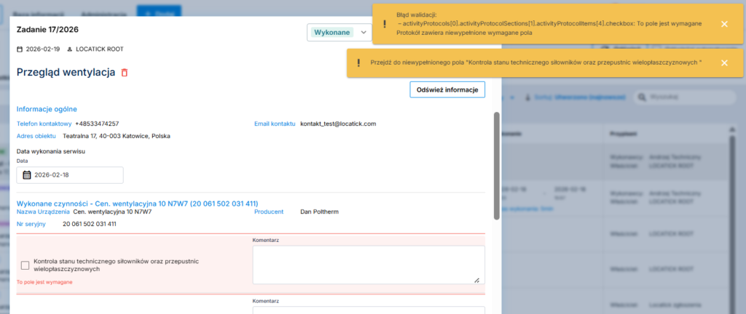Click exclamation icon on 'Przejdź do' alert
Screen dimensions: 746x314
[x=358, y=63]
